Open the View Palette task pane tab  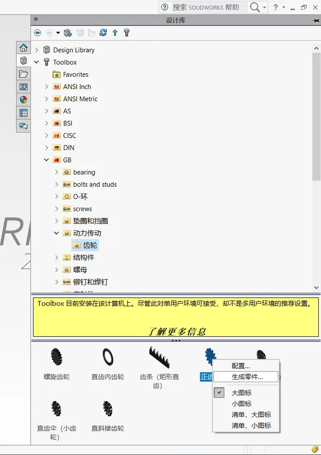[x=24, y=87]
